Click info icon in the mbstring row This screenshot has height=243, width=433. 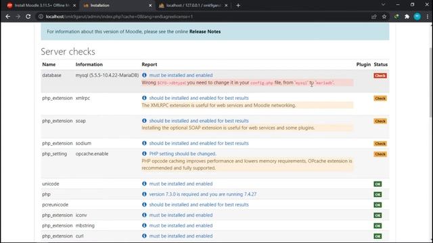pos(144,225)
